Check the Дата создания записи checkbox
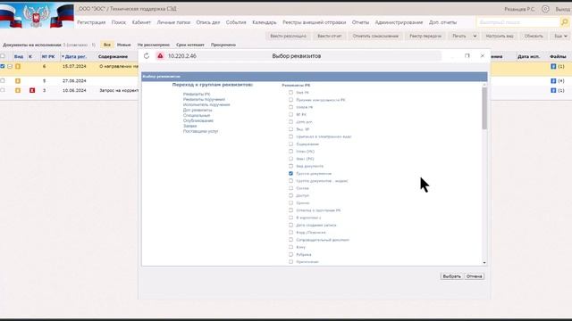The image size is (572, 321). pyautogui.click(x=290, y=225)
